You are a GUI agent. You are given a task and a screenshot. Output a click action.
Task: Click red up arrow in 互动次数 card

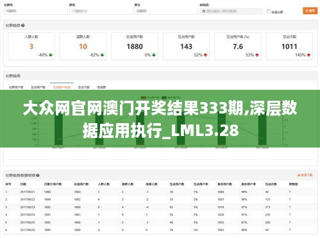(308, 55)
